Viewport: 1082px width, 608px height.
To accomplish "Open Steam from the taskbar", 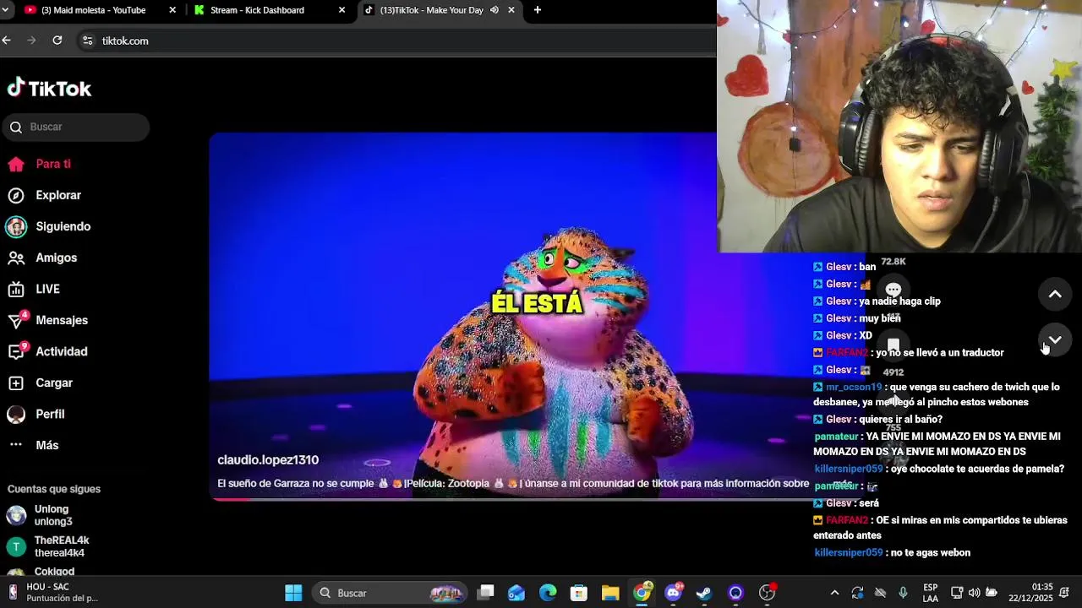I will tap(704, 593).
